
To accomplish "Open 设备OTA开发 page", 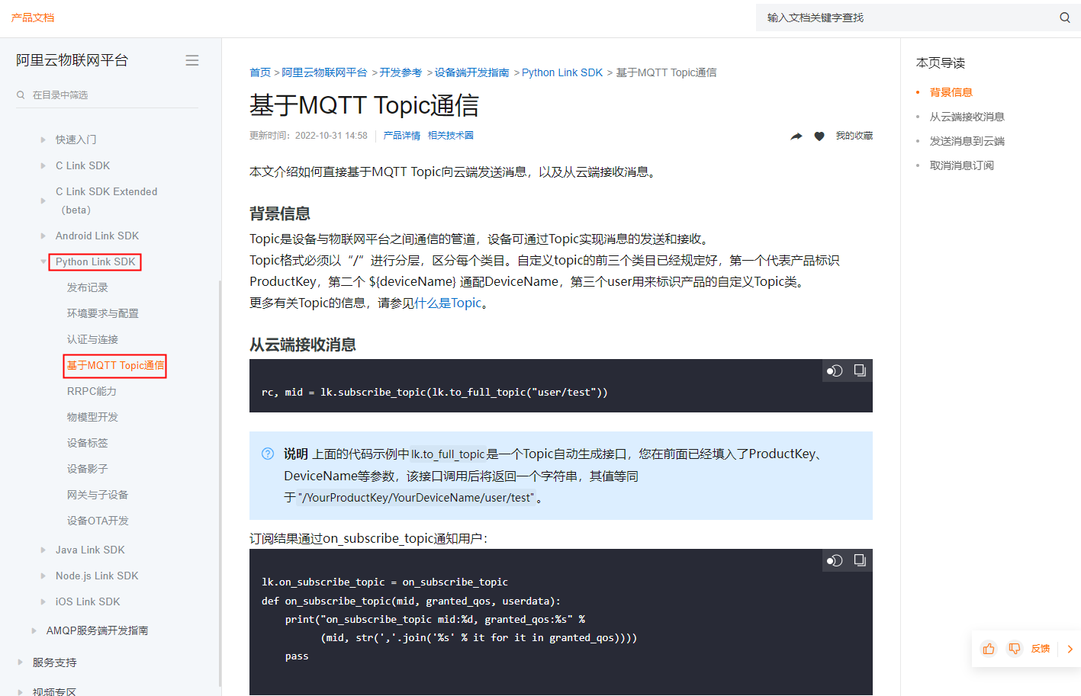I will point(98,521).
